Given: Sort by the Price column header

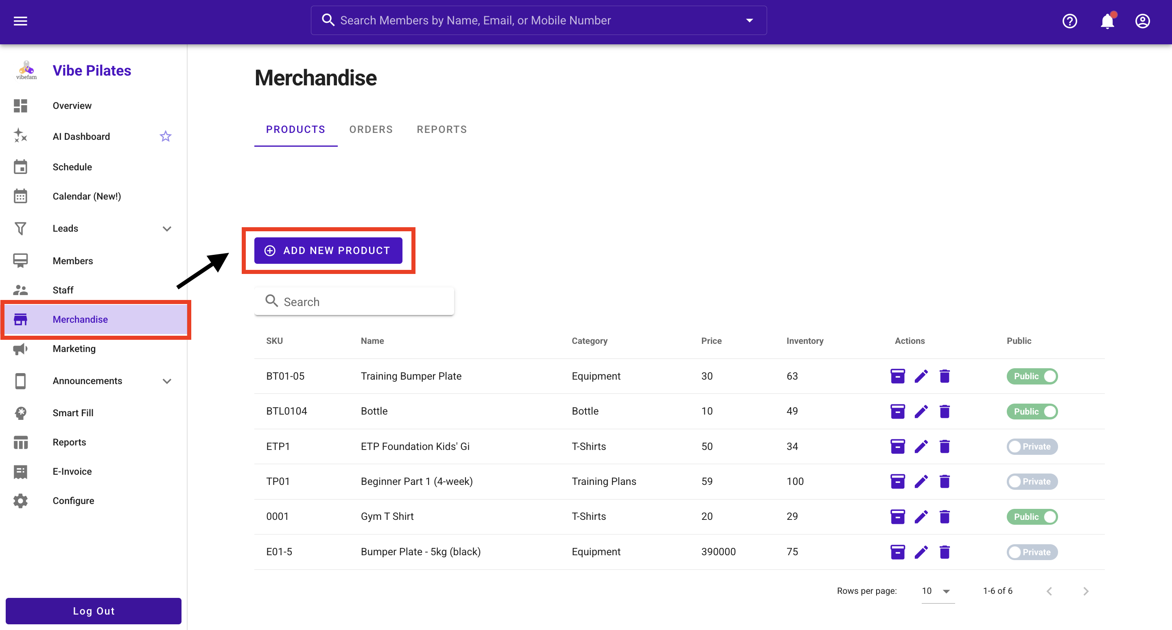Looking at the screenshot, I should pyautogui.click(x=711, y=341).
